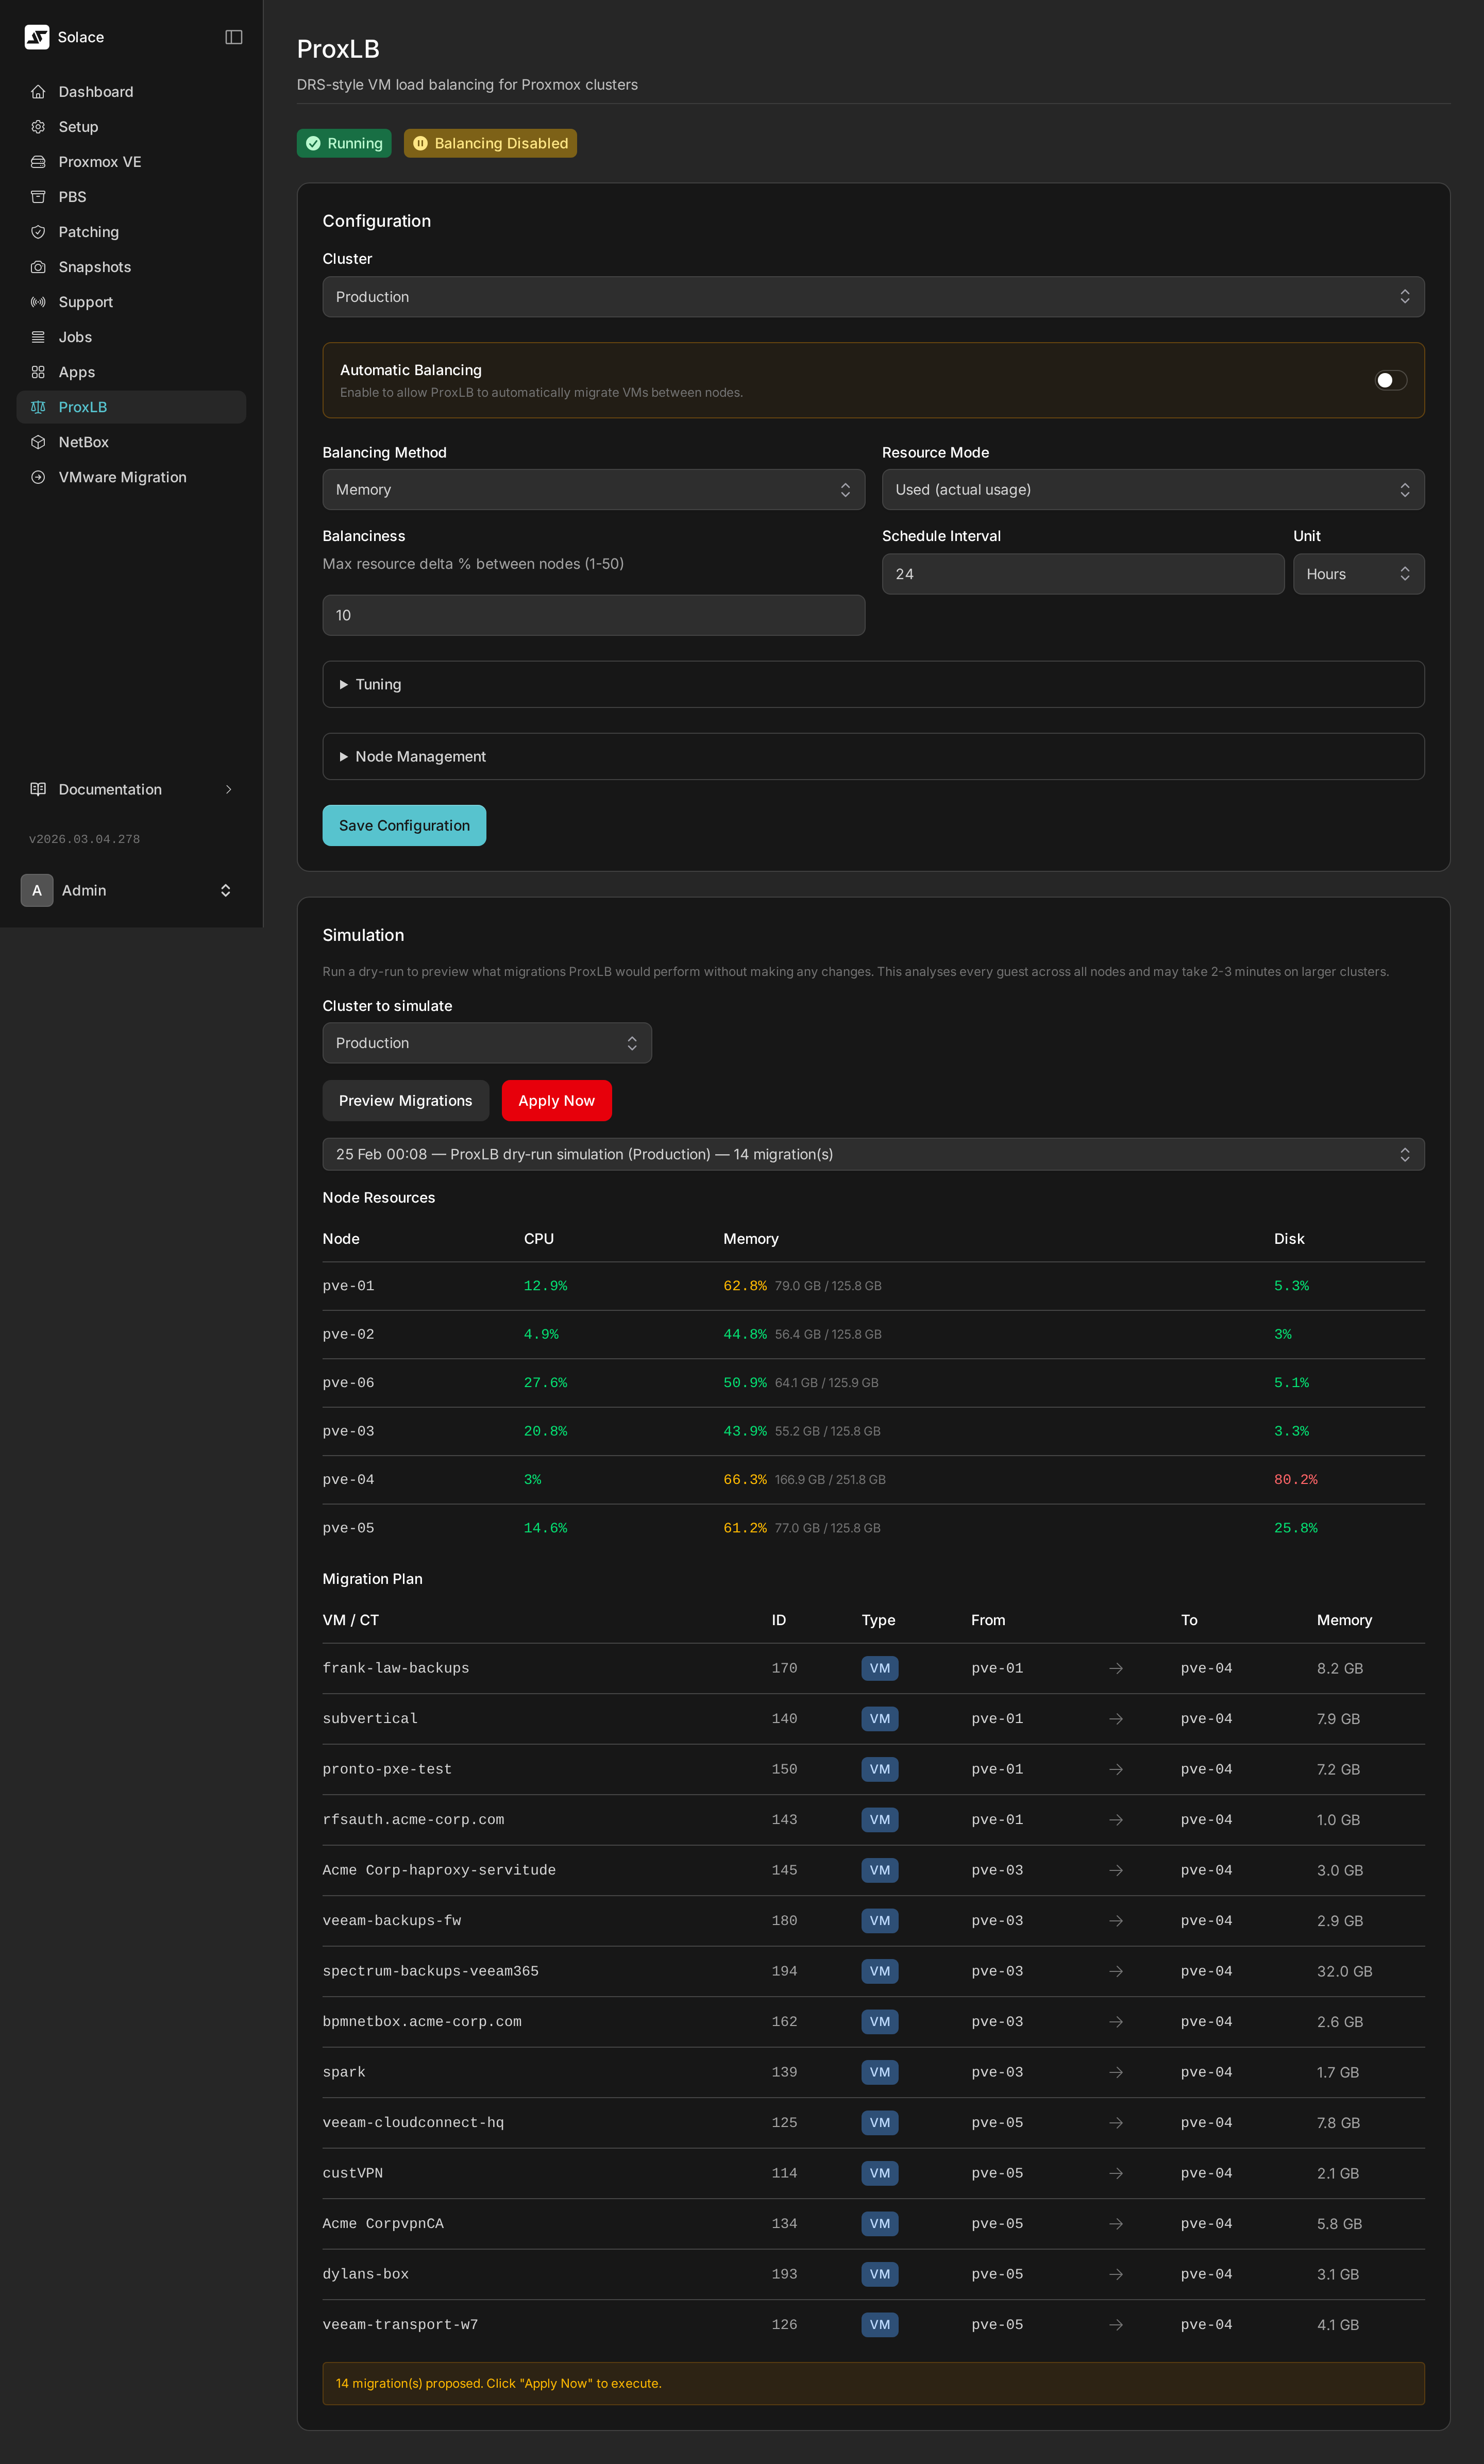1484x2464 pixels.
Task: Click the VMware Migration arrow icon
Action: pyautogui.click(x=38, y=477)
